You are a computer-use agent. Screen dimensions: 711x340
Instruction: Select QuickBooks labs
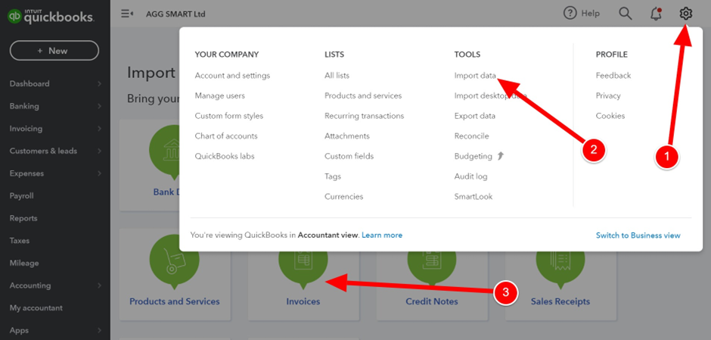(x=225, y=156)
